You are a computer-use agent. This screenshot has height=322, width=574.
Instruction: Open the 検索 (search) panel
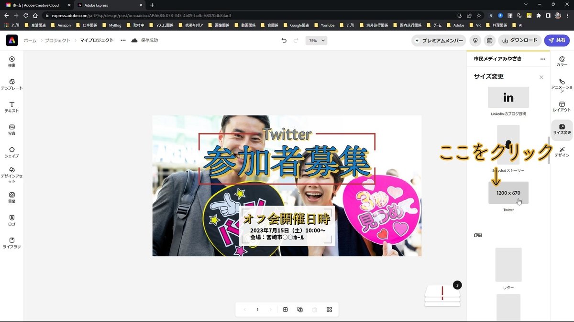12,62
